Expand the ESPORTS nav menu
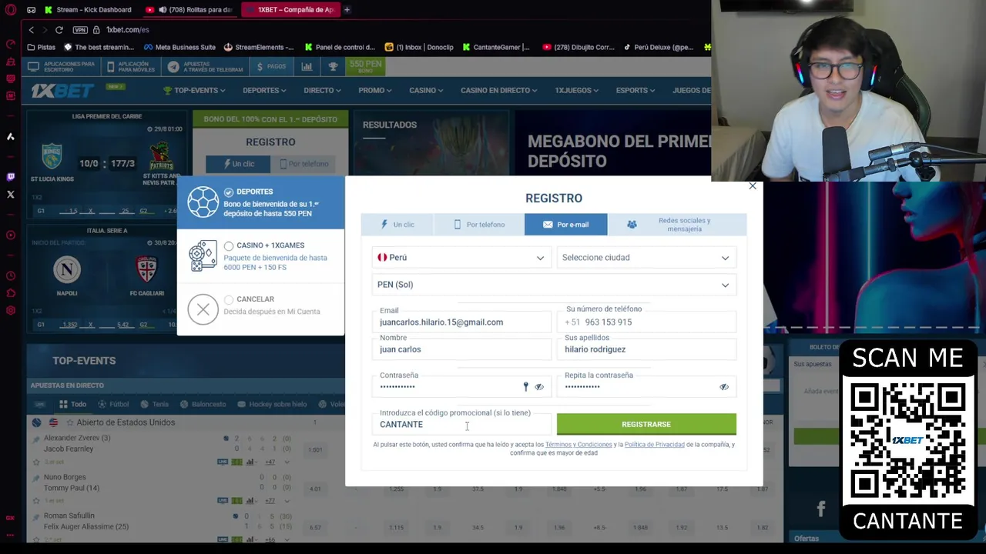 pyautogui.click(x=636, y=91)
